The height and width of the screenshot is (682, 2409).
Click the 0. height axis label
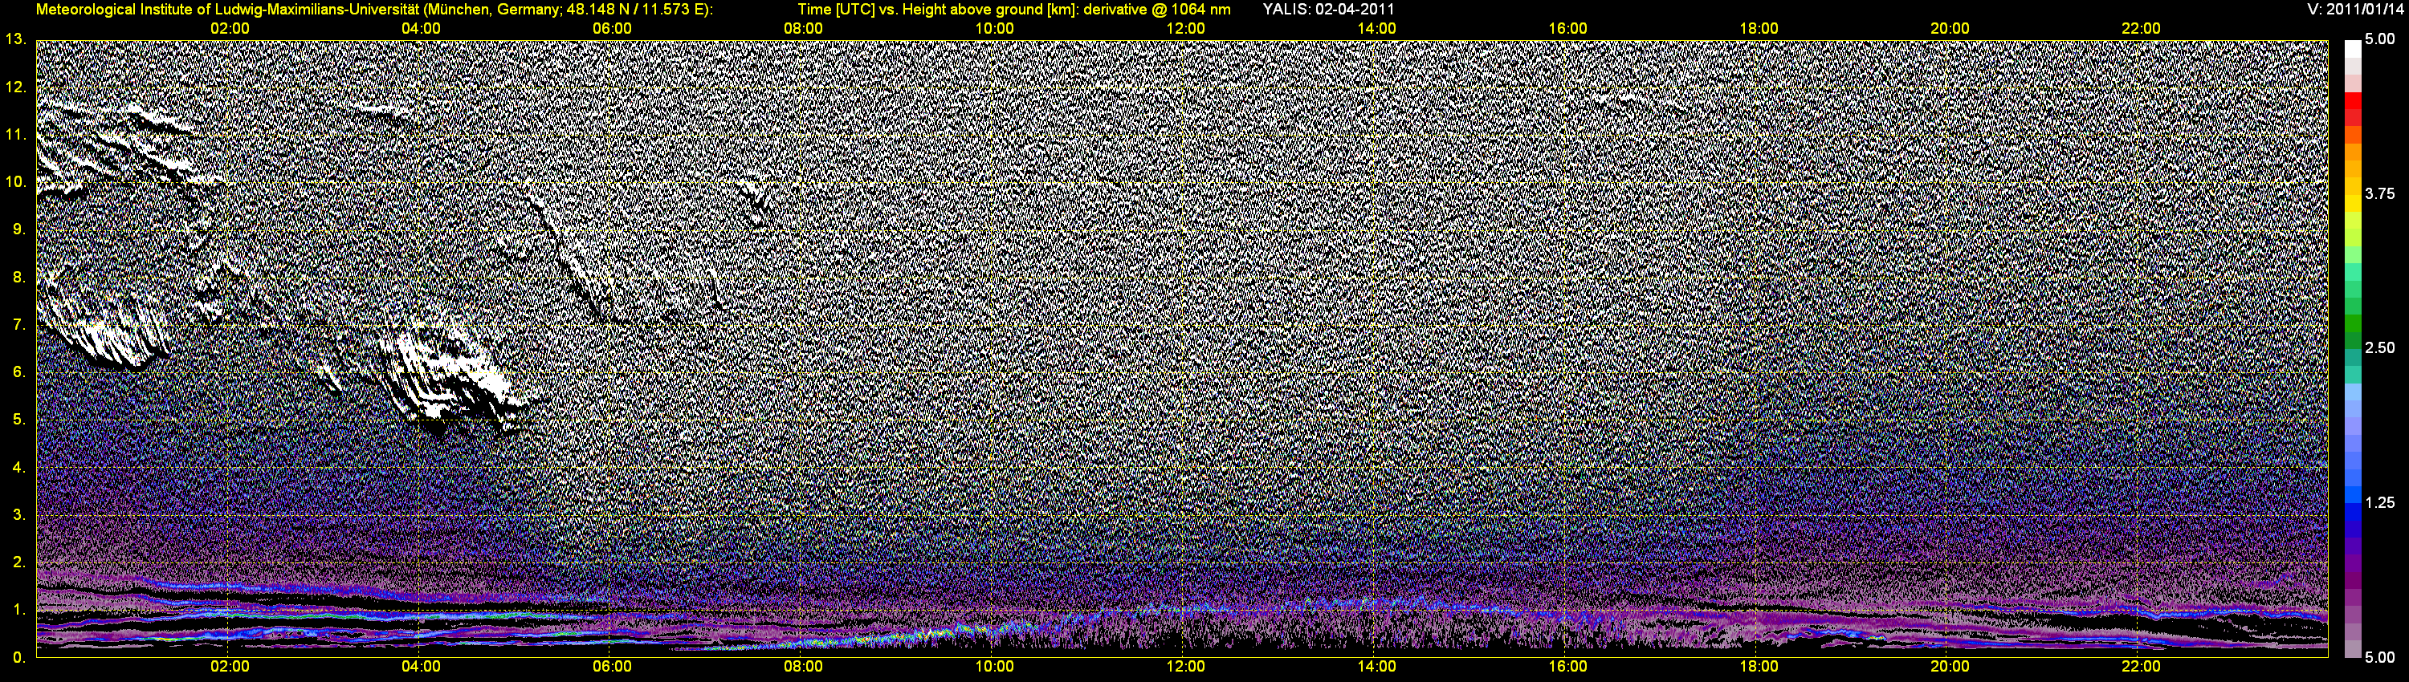[19, 658]
